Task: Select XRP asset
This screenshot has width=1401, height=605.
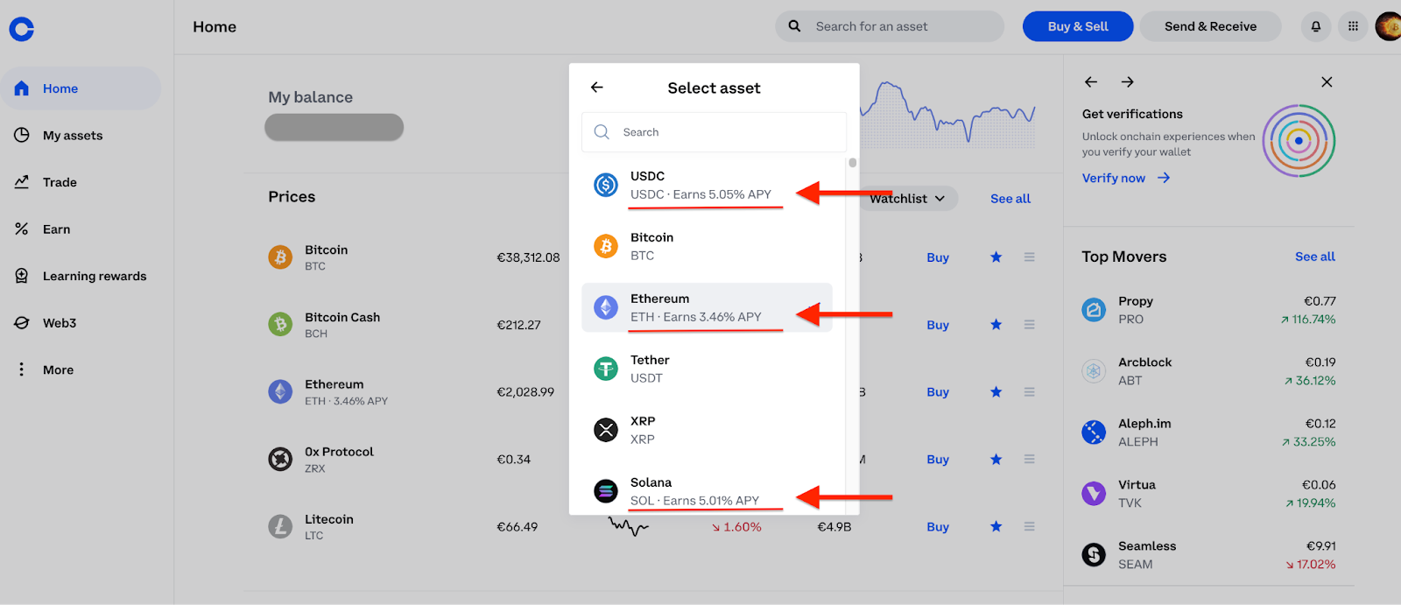Action: (707, 430)
